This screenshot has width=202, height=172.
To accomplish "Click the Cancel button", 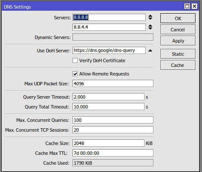I will click(x=178, y=30).
